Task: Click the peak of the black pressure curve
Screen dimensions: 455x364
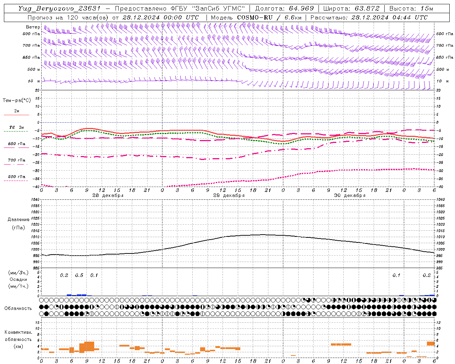Action: [x=263, y=235]
